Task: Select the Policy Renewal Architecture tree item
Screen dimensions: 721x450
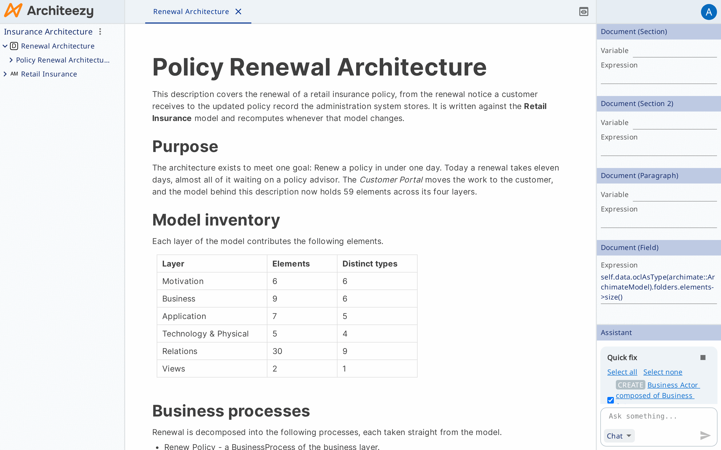Action: coord(63,60)
